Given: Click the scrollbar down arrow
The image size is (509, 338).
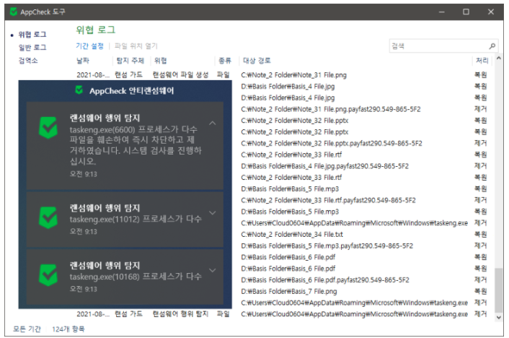Looking at the screenshot, I should tap(499, 318).
